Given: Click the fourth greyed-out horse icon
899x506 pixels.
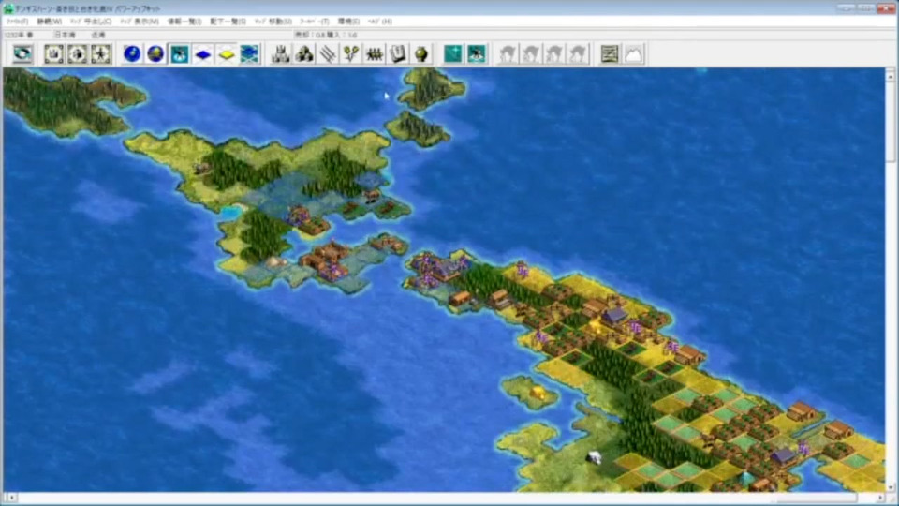Looking at the screenshot, I should click(578, 54).
